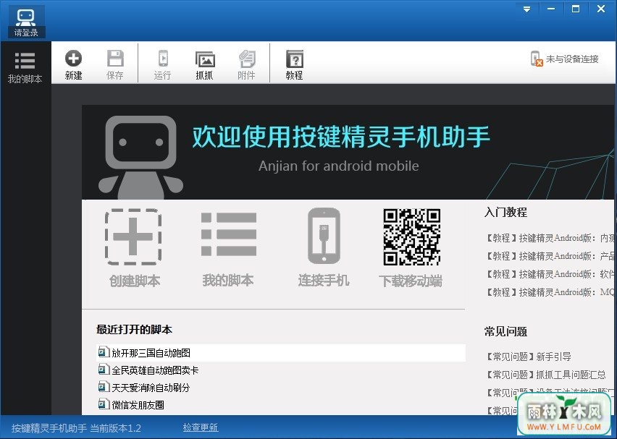This screenshot has height=439, width=617.
Task: Select the 创建脚本 dashed plus tile
Action: pos(134,248)
